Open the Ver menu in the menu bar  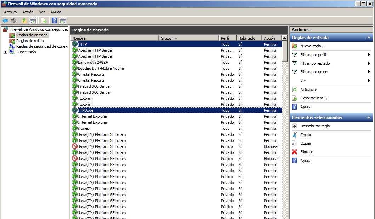tap(42, 12)
